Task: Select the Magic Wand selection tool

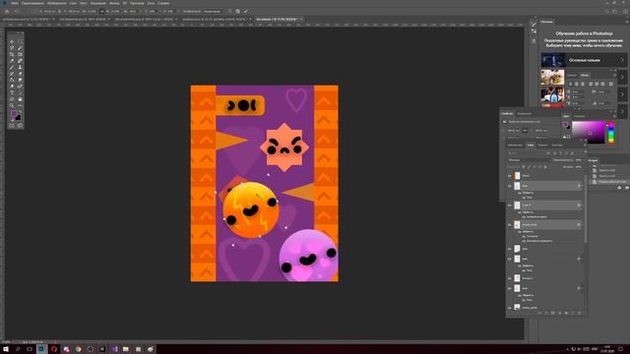Action: [x=20, y=48]
